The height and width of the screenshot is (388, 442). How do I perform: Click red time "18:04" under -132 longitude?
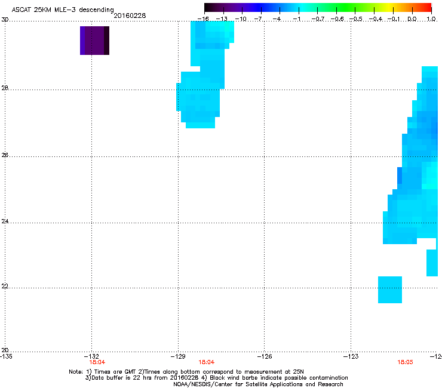point(97,362)
